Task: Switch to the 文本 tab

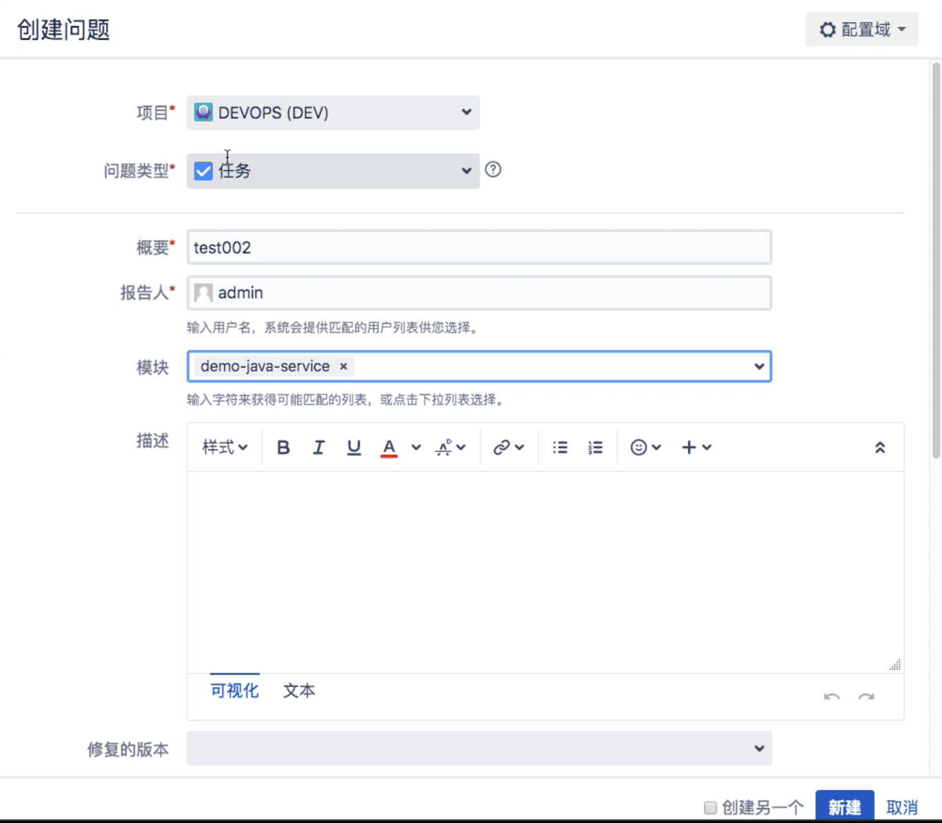Action: click(x=298, y=691)
